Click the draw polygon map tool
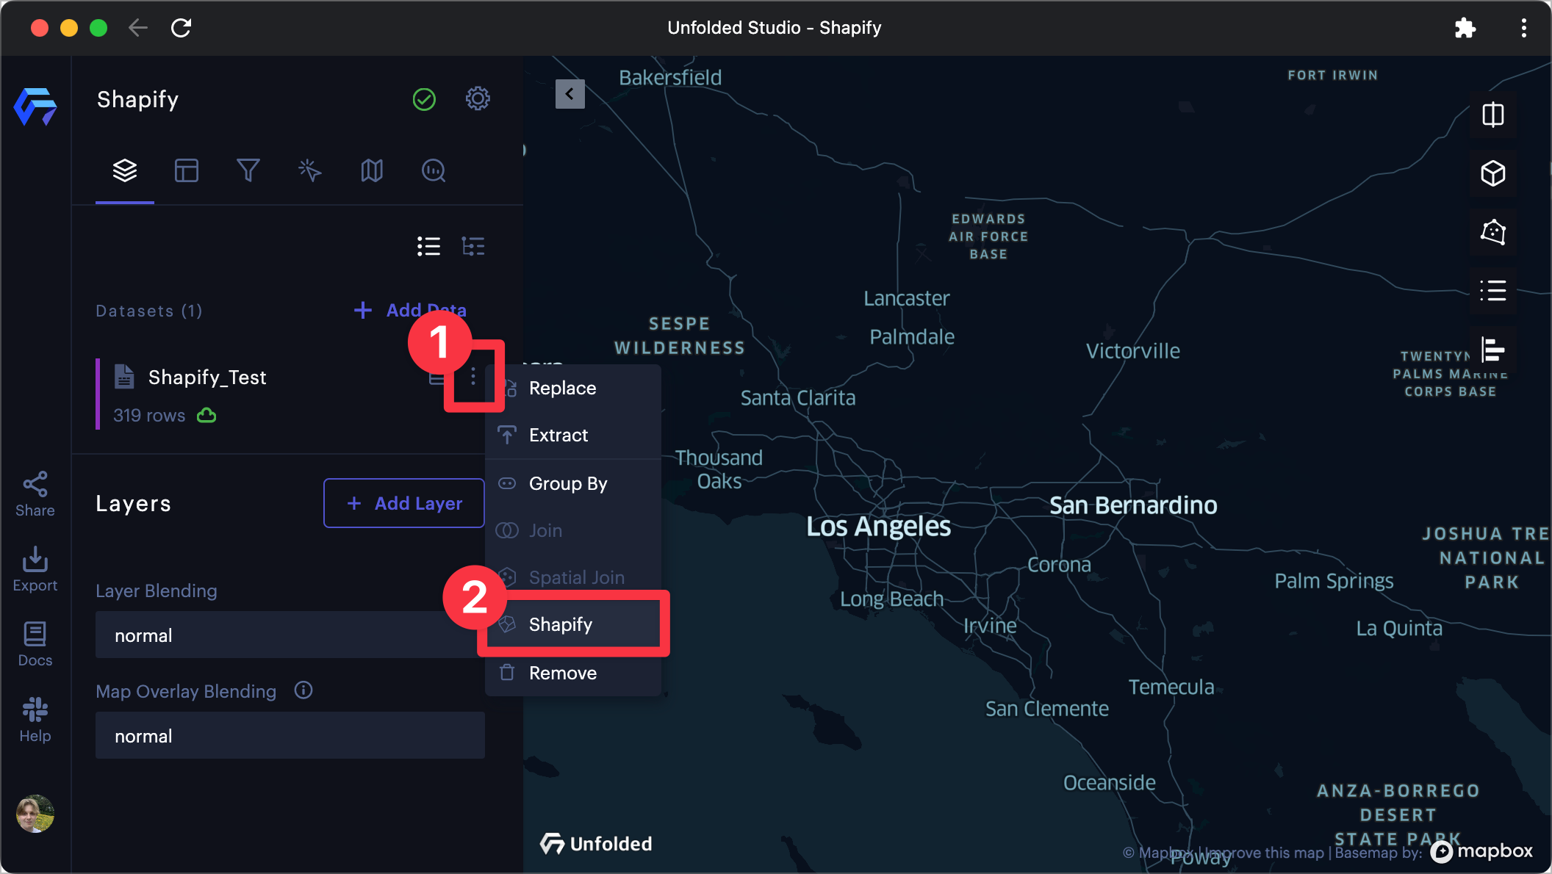Screen dimensions: 1552x874 (1492, 232)
